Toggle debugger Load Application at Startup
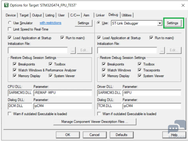The image size is (188, 141). [x=99, y=38]
